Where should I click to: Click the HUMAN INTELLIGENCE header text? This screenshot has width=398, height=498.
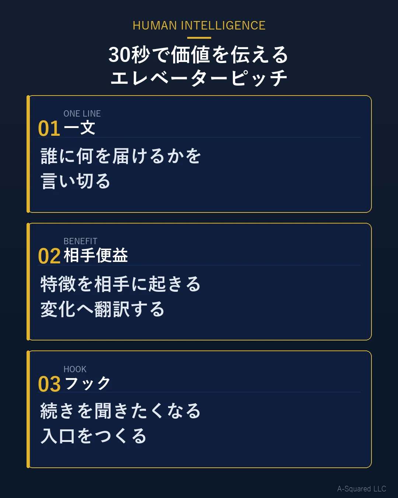coord(199,25)
